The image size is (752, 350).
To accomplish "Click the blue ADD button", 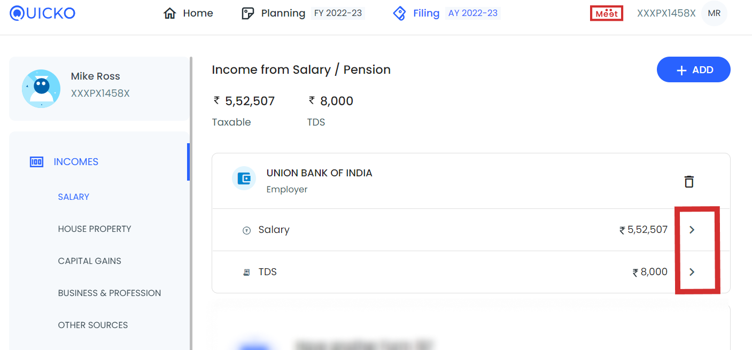I will pyautogui.click(x=694, y=69).
